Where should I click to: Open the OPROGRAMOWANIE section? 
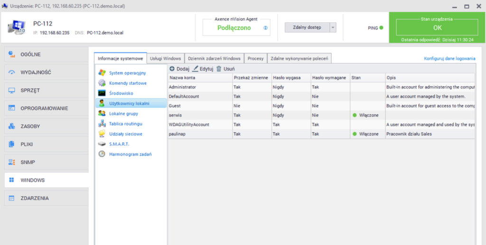pos(46,108)
